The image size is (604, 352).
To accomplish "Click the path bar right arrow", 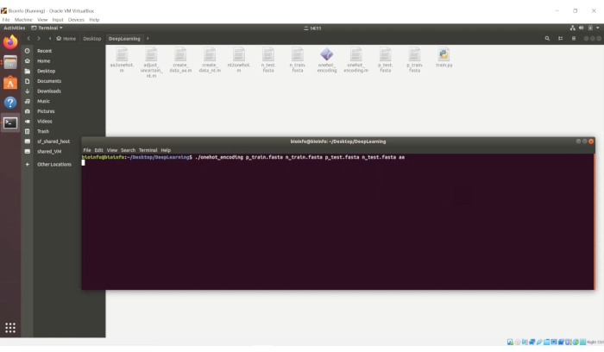I will click(148, 39).
